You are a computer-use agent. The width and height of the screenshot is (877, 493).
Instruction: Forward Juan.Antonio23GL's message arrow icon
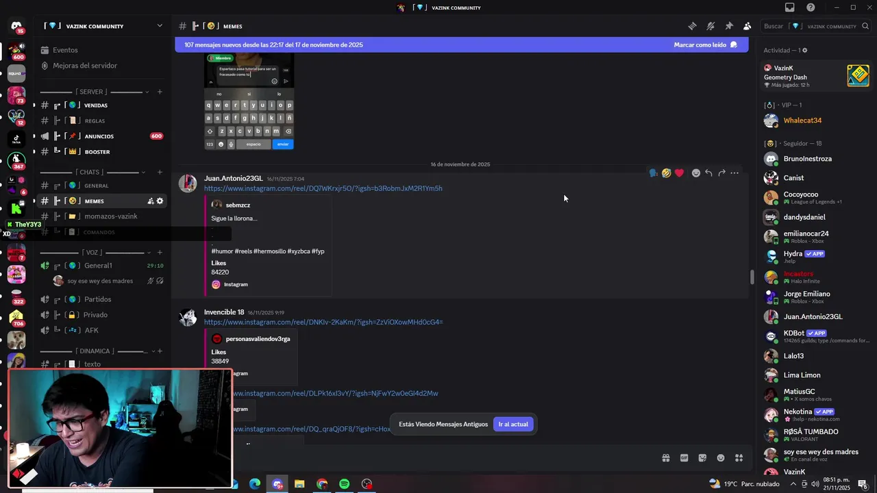(x=721, y=173)
